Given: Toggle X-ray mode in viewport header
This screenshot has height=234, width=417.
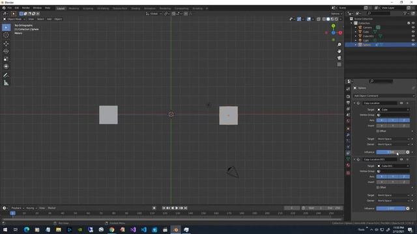Looking at the screenshot, I should coord(319,19).
